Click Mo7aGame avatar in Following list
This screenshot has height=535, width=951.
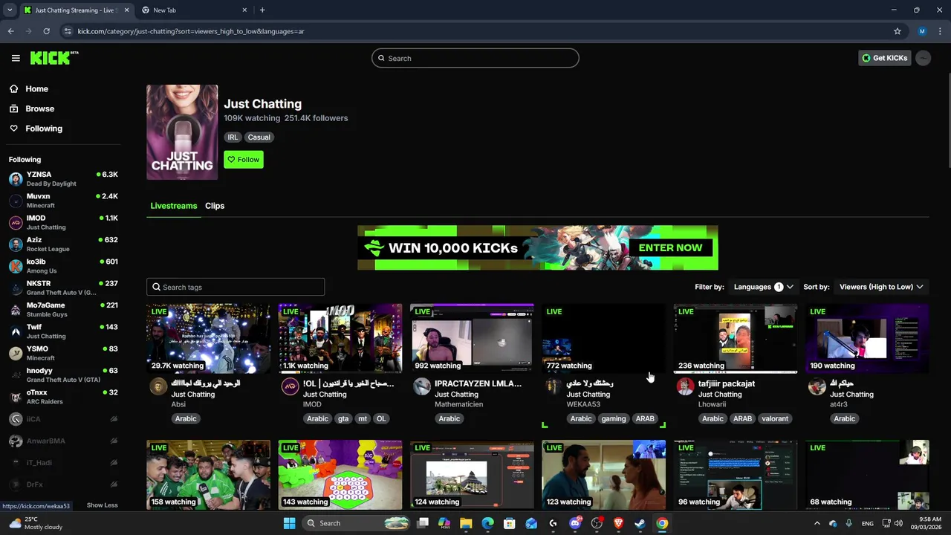[16, 309]
